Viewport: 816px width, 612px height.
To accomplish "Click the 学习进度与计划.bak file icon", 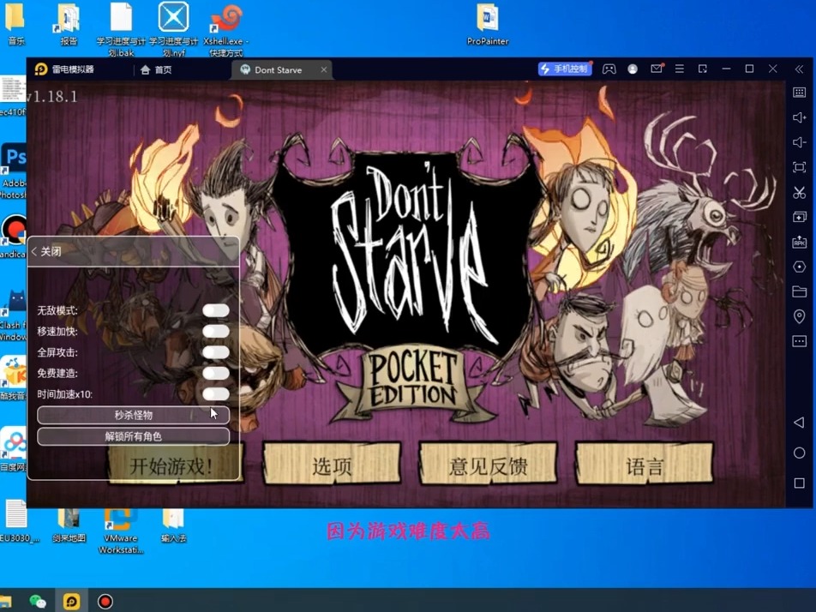I will tap(121, 28).
